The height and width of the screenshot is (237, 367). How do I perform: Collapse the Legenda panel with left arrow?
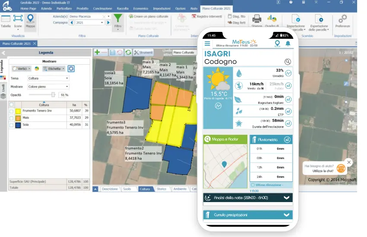tap(3, 53)
